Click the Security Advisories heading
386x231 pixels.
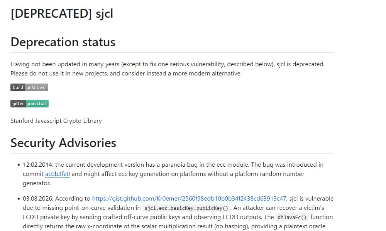click(x=63, y=143)
